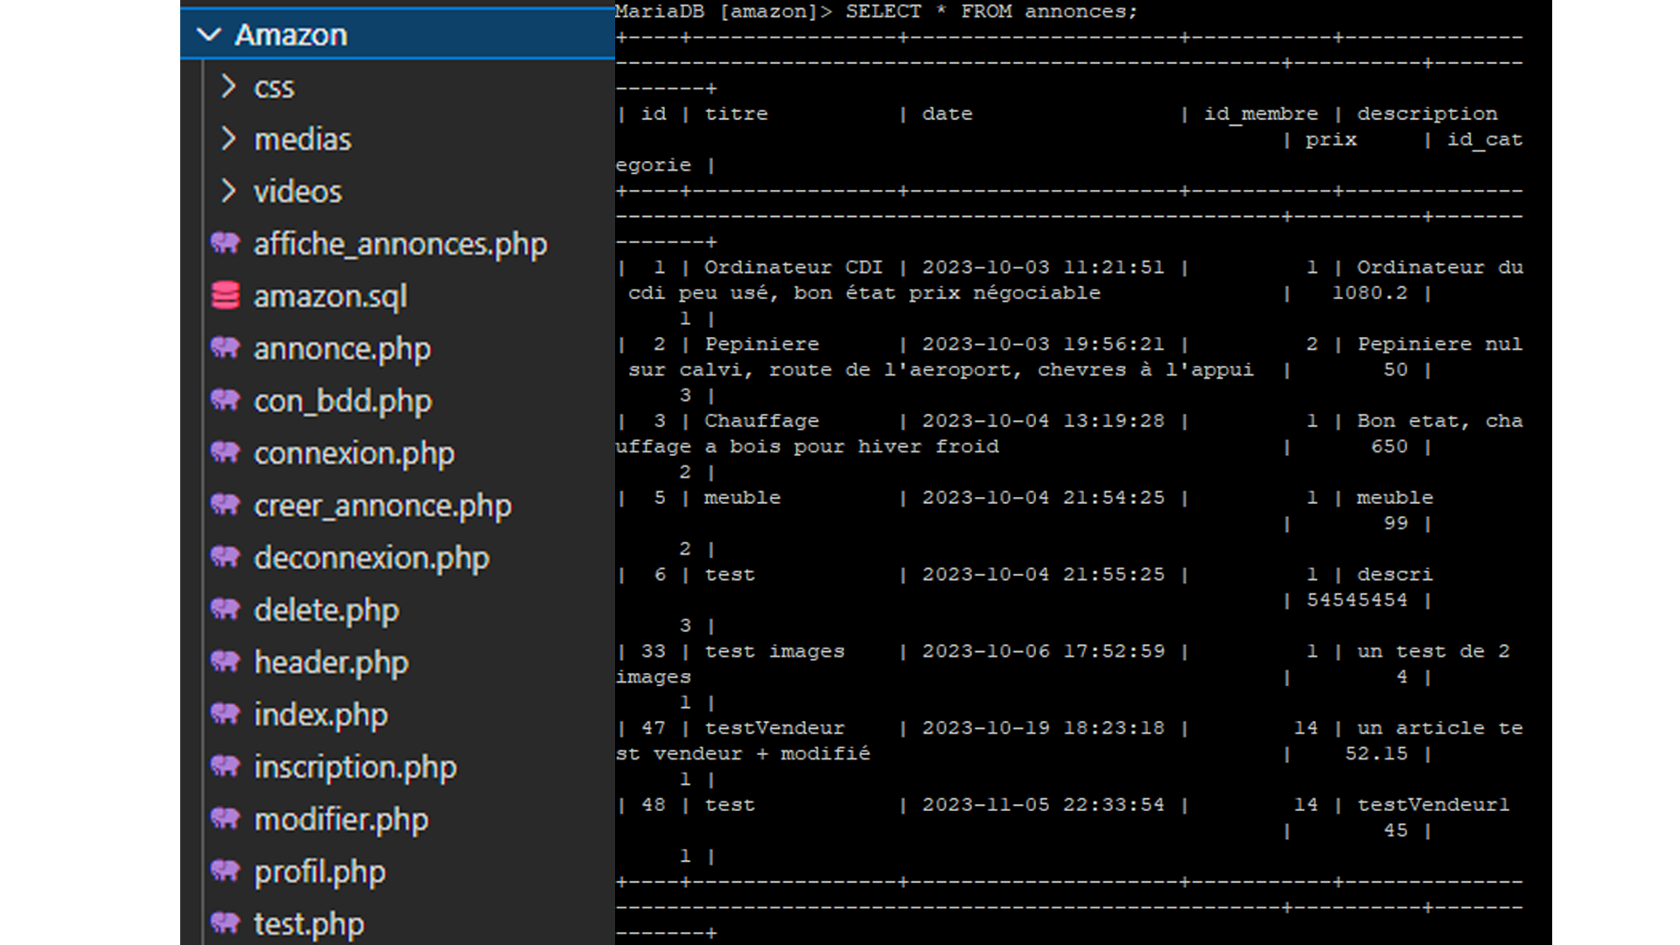Click the 'id_membre' column header
The image size is (1680, 945).
point(1261,114)
